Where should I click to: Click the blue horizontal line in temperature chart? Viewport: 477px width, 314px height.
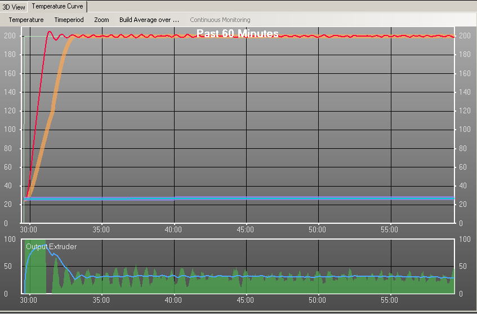click(282, 198)
